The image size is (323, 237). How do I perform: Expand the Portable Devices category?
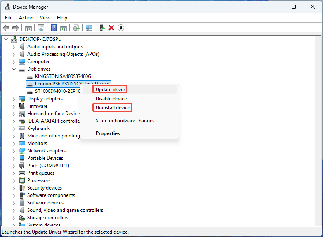(14, 159)
